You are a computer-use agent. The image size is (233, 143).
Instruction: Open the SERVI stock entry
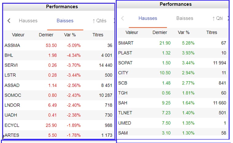11,65
